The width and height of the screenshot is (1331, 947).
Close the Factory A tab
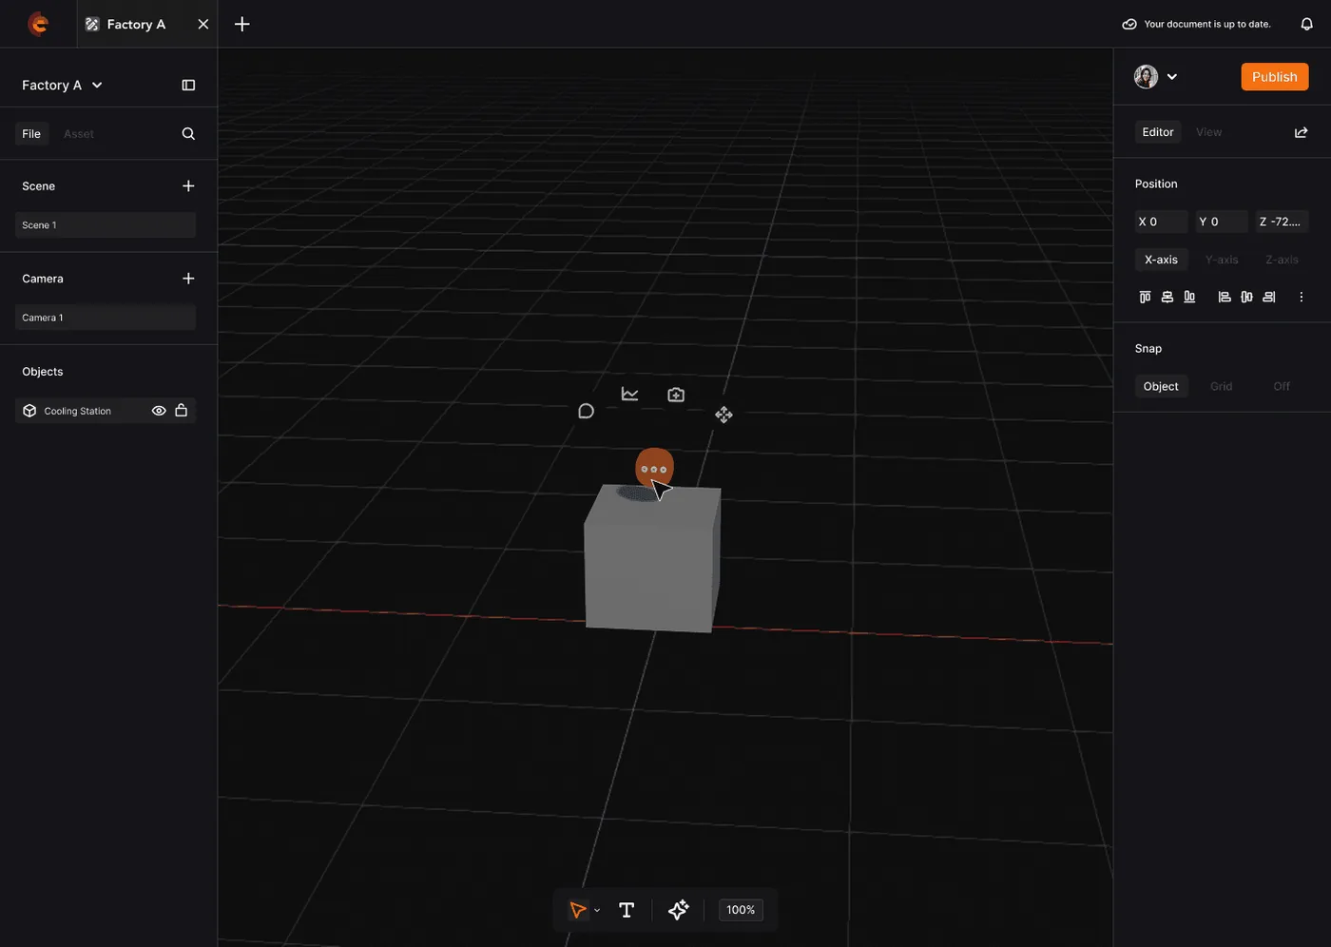203,24
